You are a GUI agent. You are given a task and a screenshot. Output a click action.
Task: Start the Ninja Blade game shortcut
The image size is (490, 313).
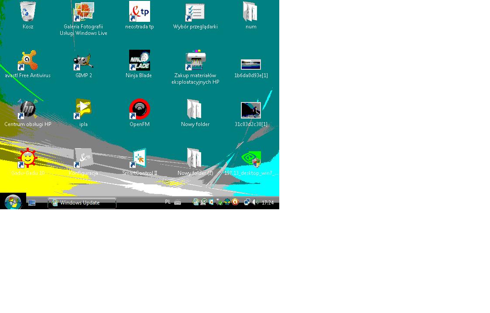click(139, 61)
